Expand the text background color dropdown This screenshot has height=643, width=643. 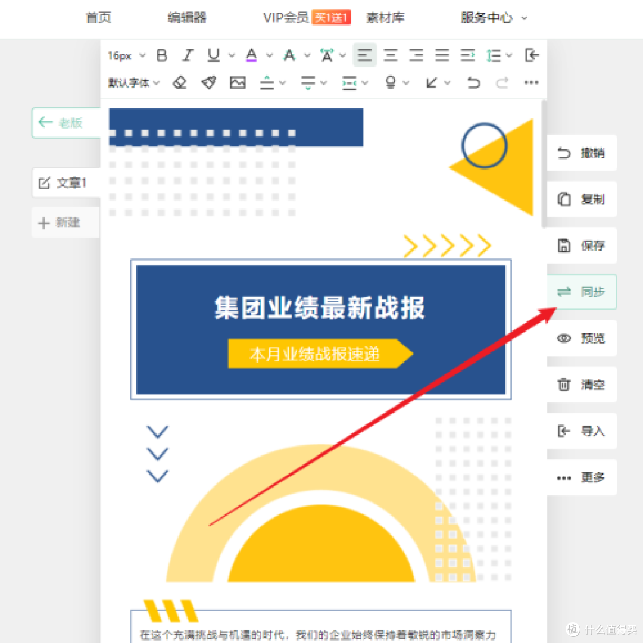(x=307, y=55)
